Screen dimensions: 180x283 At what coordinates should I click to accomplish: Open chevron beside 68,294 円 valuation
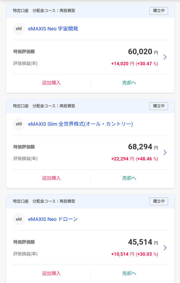pyautogui.click(x=165, y=152)
